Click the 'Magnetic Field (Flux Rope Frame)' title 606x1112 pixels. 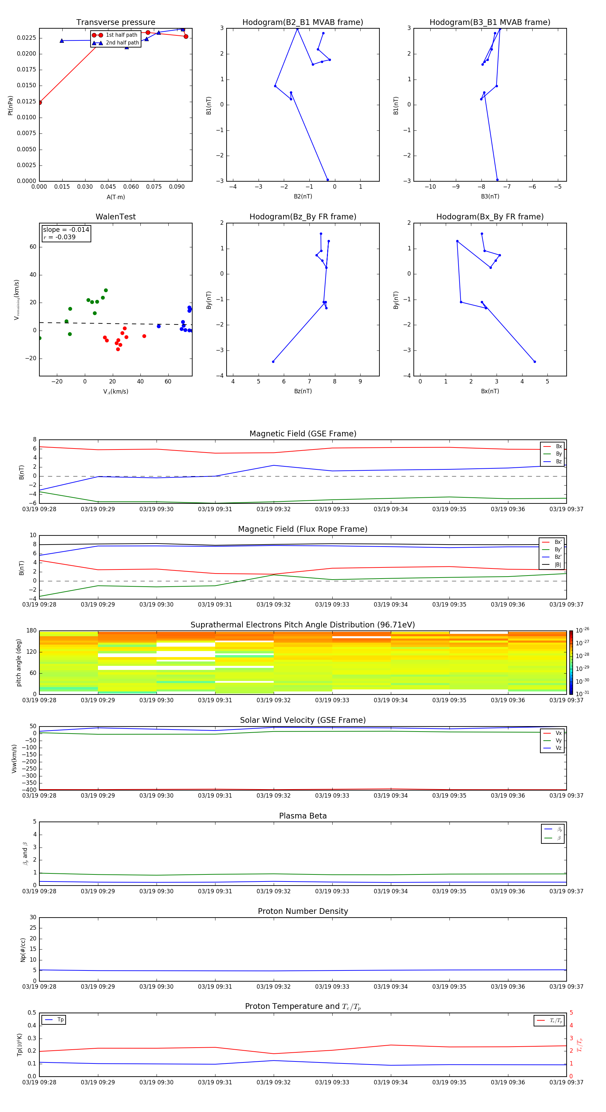point(303,529)
